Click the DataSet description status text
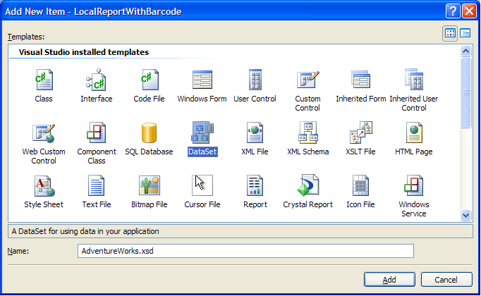The height and width of the screenshot is (296, 481). (85, 231)
